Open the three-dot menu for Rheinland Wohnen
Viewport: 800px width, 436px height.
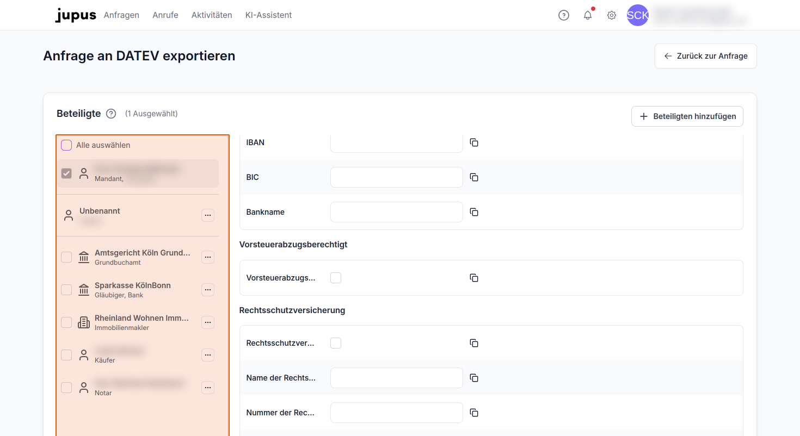208,322
